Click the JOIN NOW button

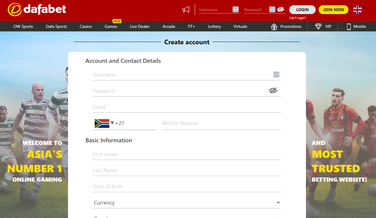(x=333, y=10)
